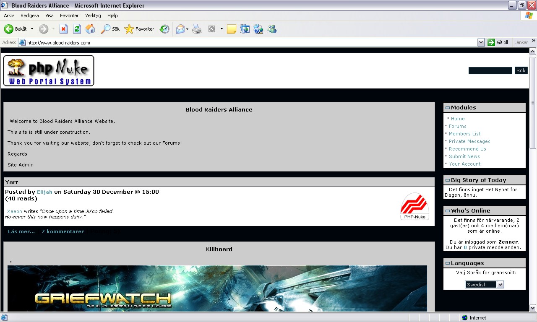Click the Griefwatch killboard banner
This screenshot has width=537, height=322.
coord(217,288)
